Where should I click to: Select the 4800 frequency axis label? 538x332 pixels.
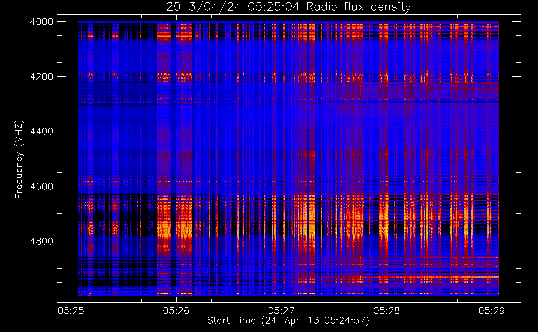click(x=42, y=241)
